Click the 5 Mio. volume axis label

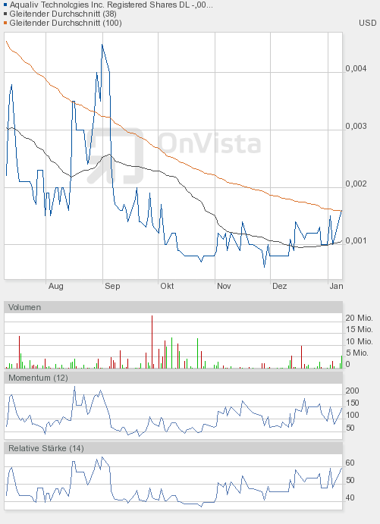pos(356,353)
